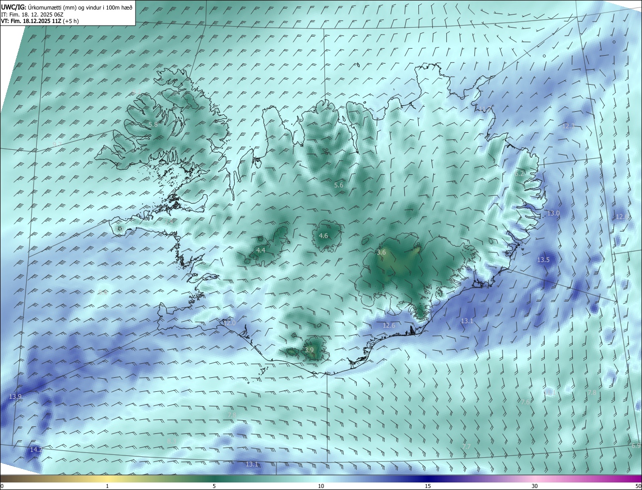Click the 7.7 label near the bottom edge
This screenshot has width=642, height=490.
(x=466, y=446)
